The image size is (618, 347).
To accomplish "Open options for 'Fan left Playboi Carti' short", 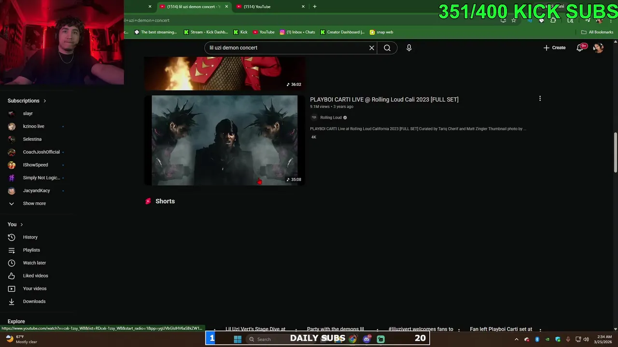I will point(540,330).
